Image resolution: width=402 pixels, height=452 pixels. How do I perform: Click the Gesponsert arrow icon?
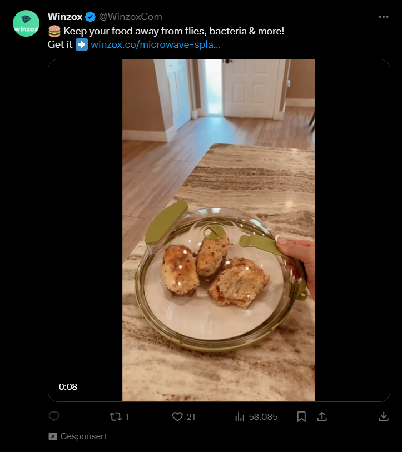[x=53, y=436]
